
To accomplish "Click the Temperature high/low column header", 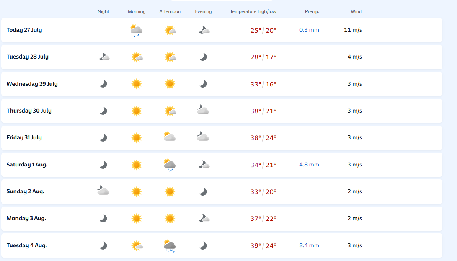I will click(x=253, y=11).
